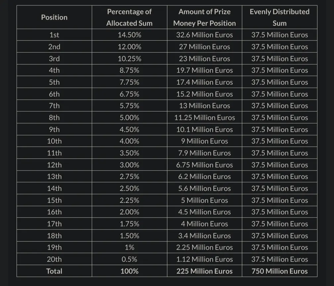Viewport: 334px width, 286px height.
Task: Select the 1% cell for 19th place
Action: [x=130, y=247]
